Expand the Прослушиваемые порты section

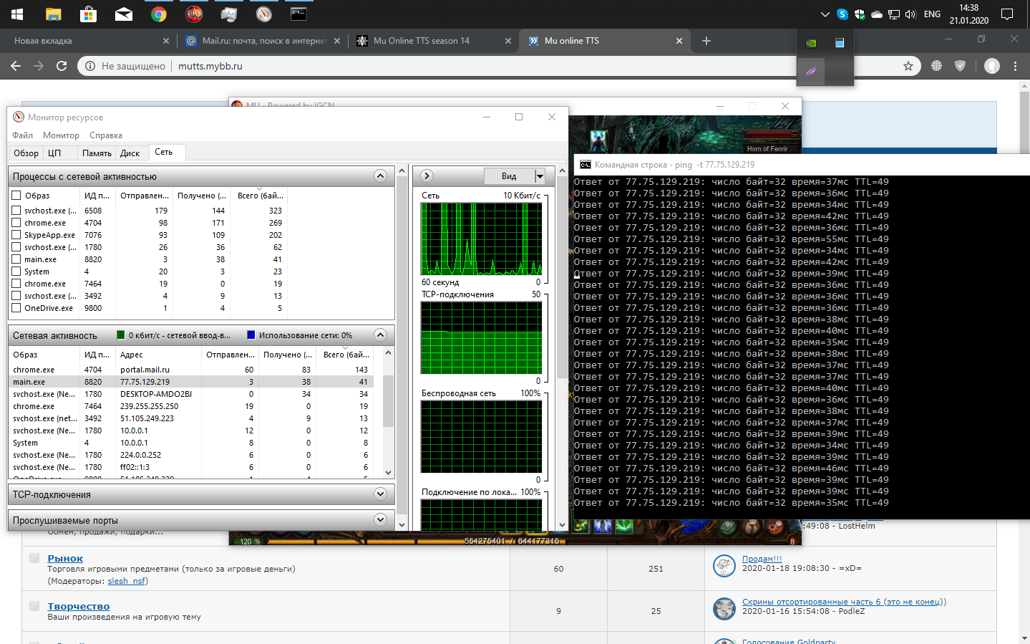point(380,520)
